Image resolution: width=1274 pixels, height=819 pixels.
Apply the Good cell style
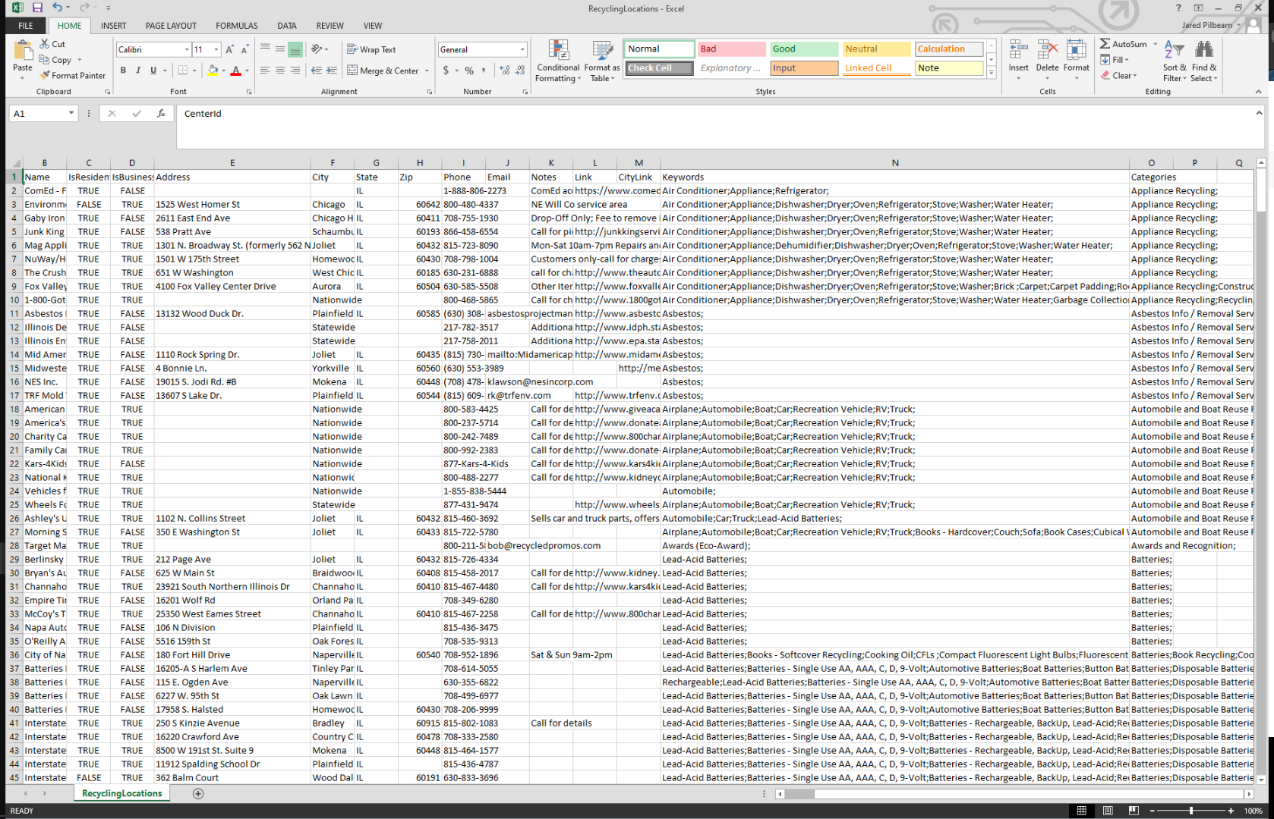point(804,49)
